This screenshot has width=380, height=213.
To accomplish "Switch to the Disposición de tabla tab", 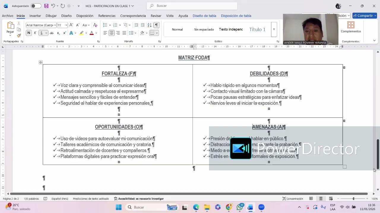I will click(236, 16).
